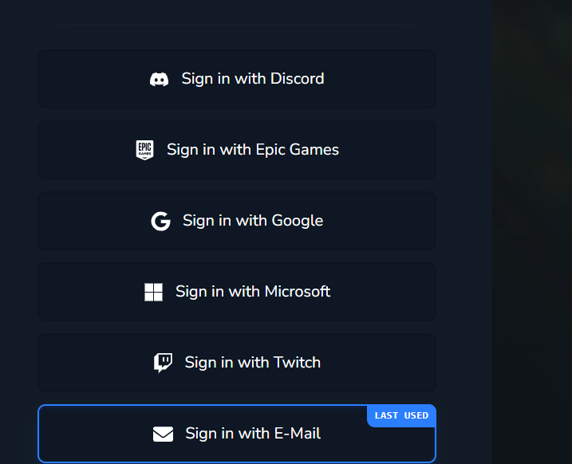This screenshot has width=572, height=464.
Task: Sign in with Discord
Action: (x=237, y=79)
